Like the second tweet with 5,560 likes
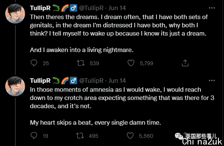Viewport: 224px width, 146px height. coord(130,136)
